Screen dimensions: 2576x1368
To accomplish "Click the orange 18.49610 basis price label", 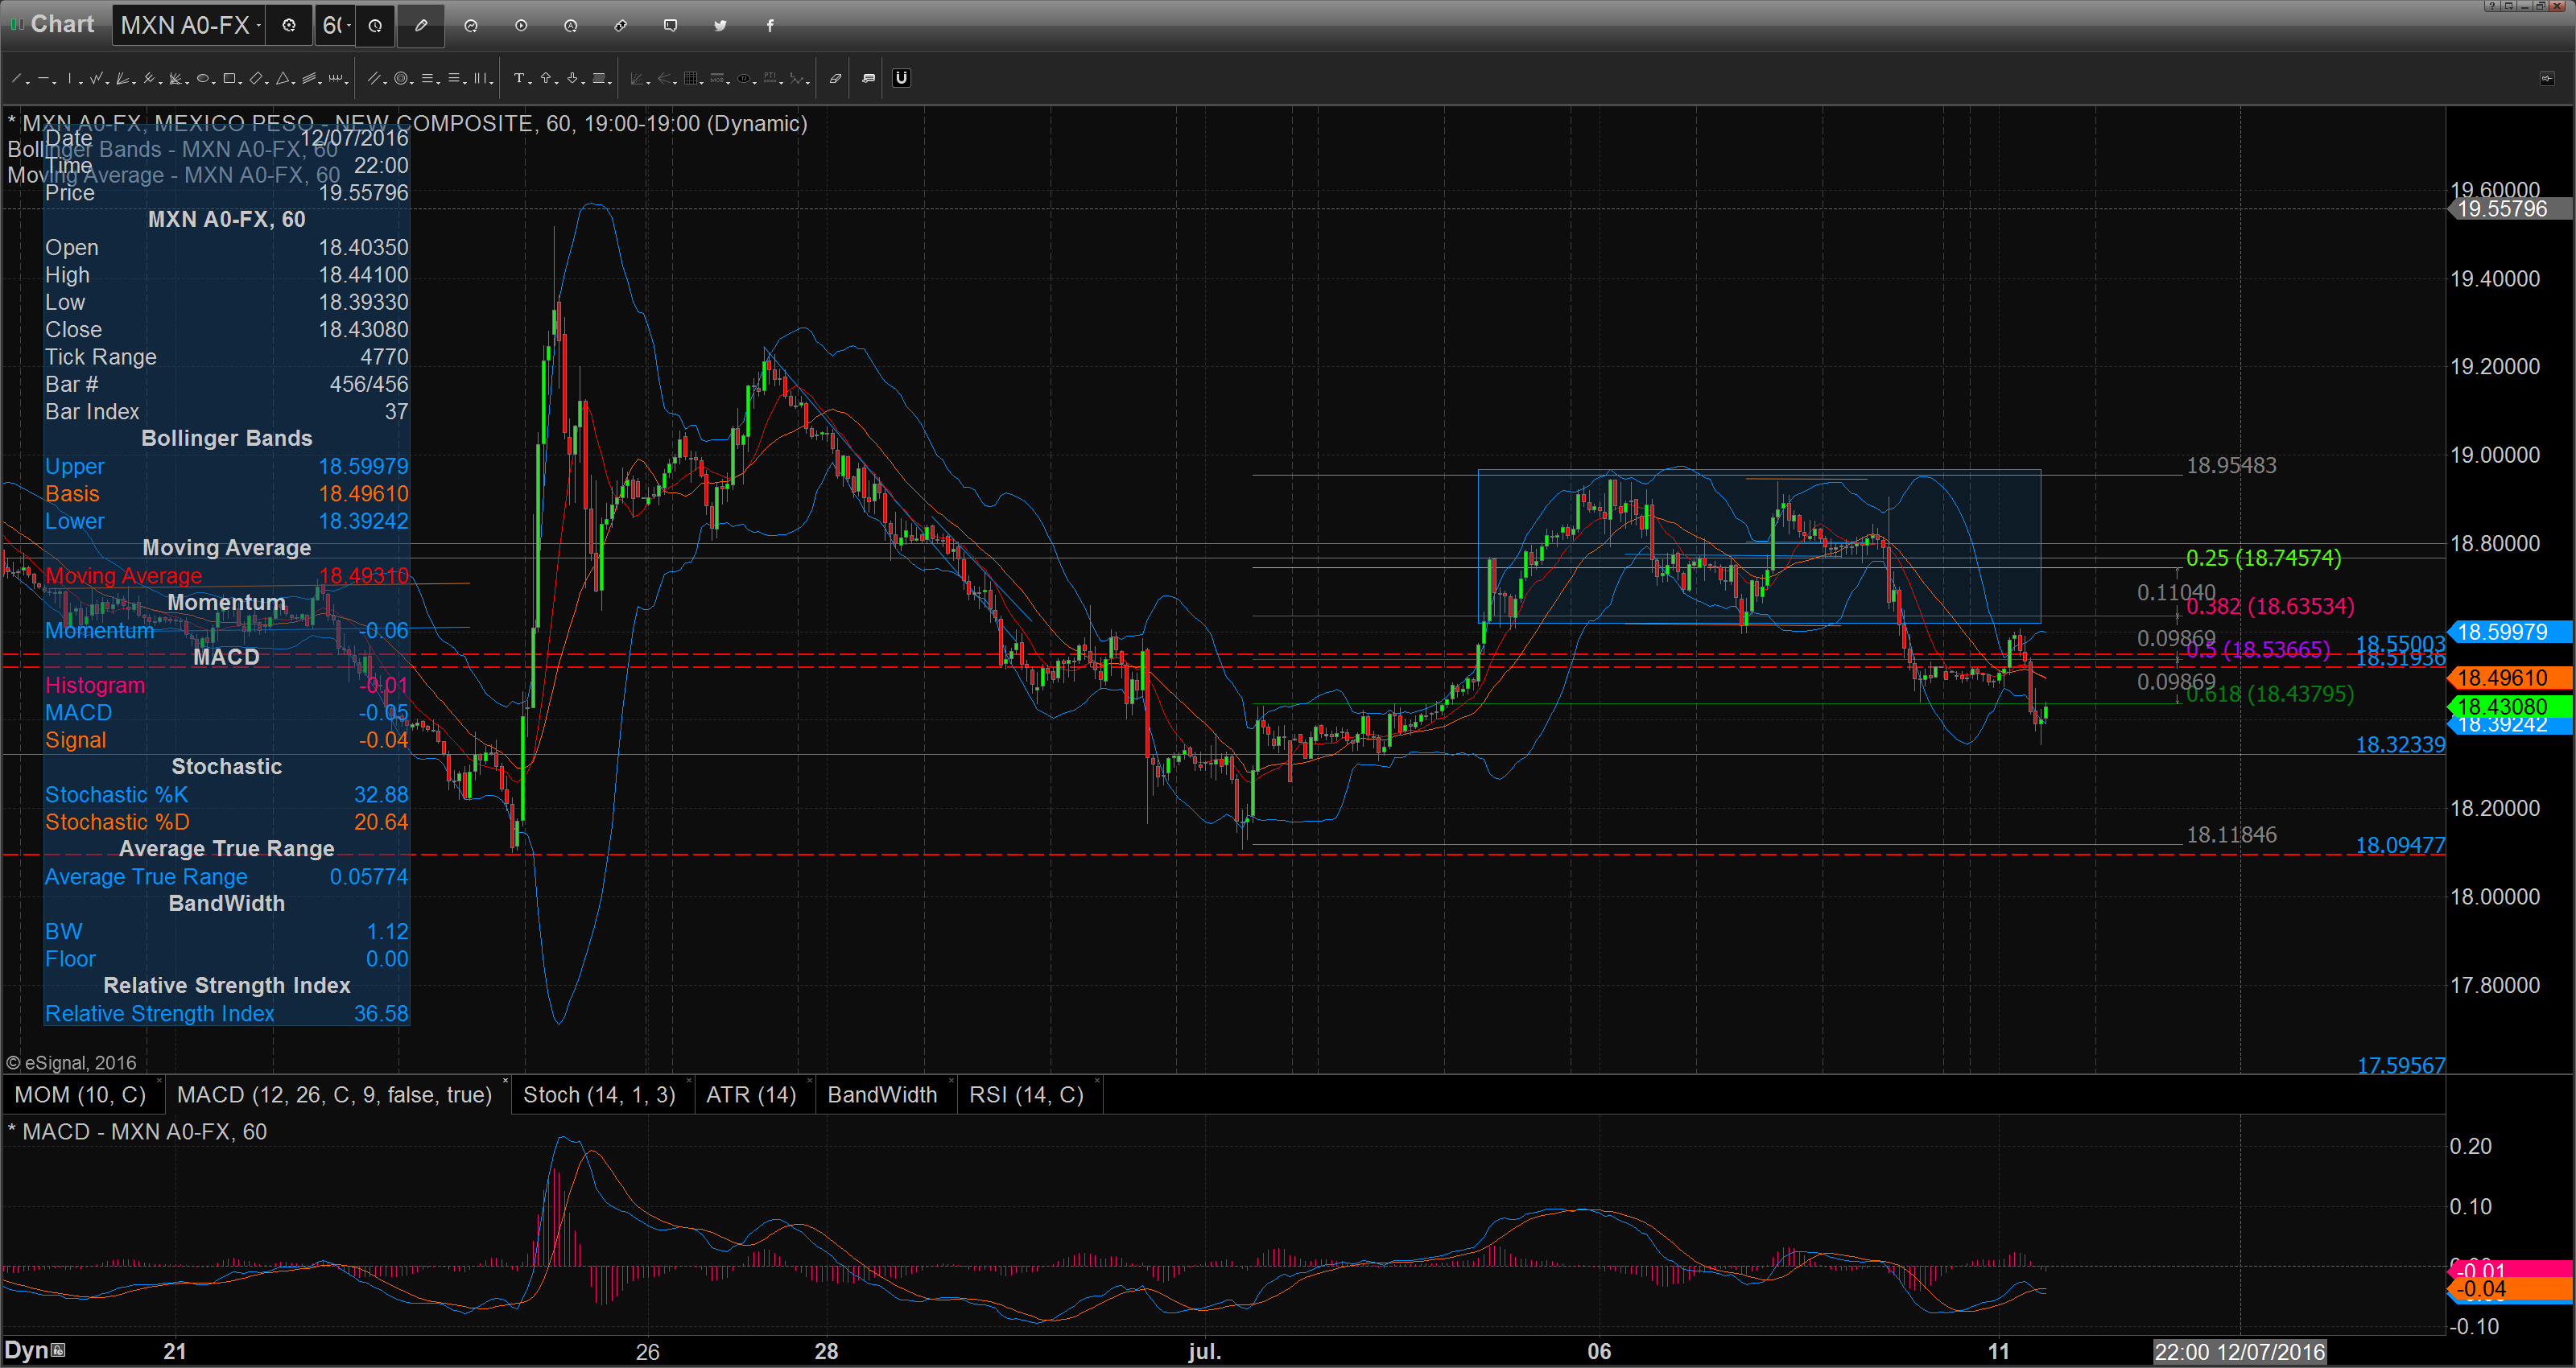I will click(x=2510, y=678).
